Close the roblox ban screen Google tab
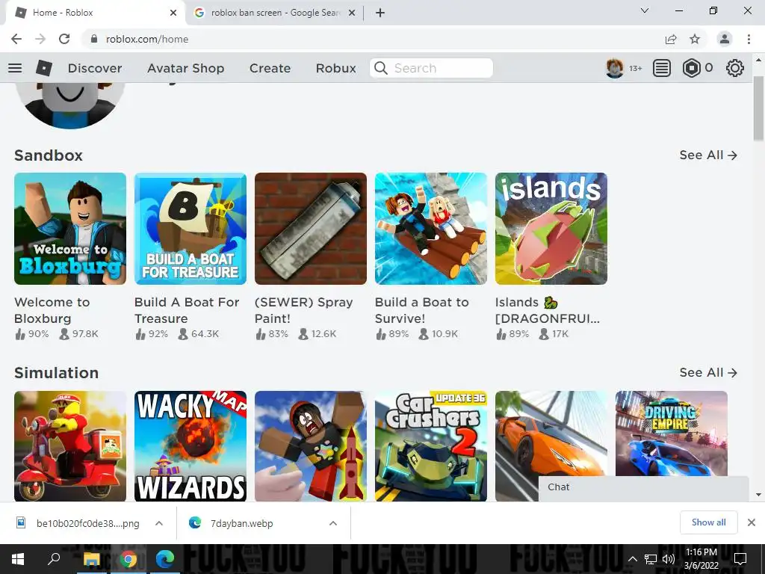The height and width of the screenshot is (574, 765). pos(352,13)
